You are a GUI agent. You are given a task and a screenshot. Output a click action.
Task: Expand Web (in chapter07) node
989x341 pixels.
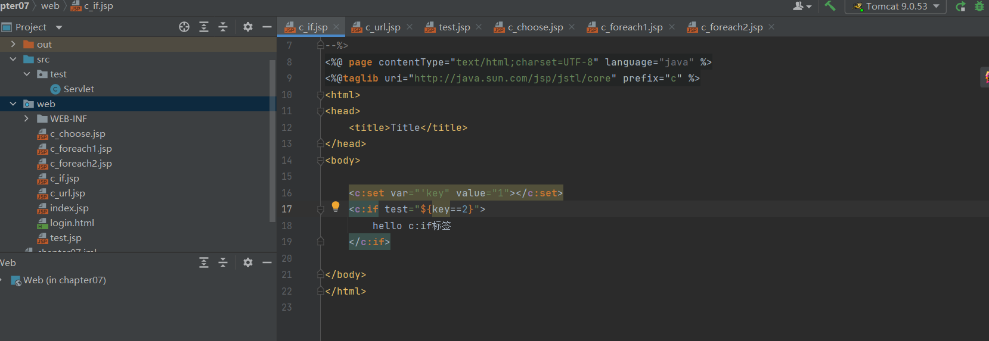click(2, 280)
